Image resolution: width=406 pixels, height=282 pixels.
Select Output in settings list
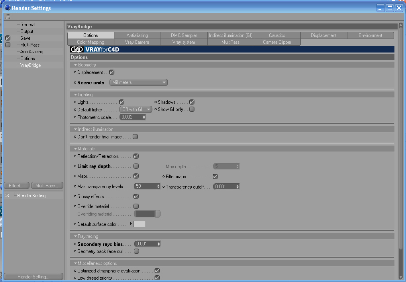27,31
